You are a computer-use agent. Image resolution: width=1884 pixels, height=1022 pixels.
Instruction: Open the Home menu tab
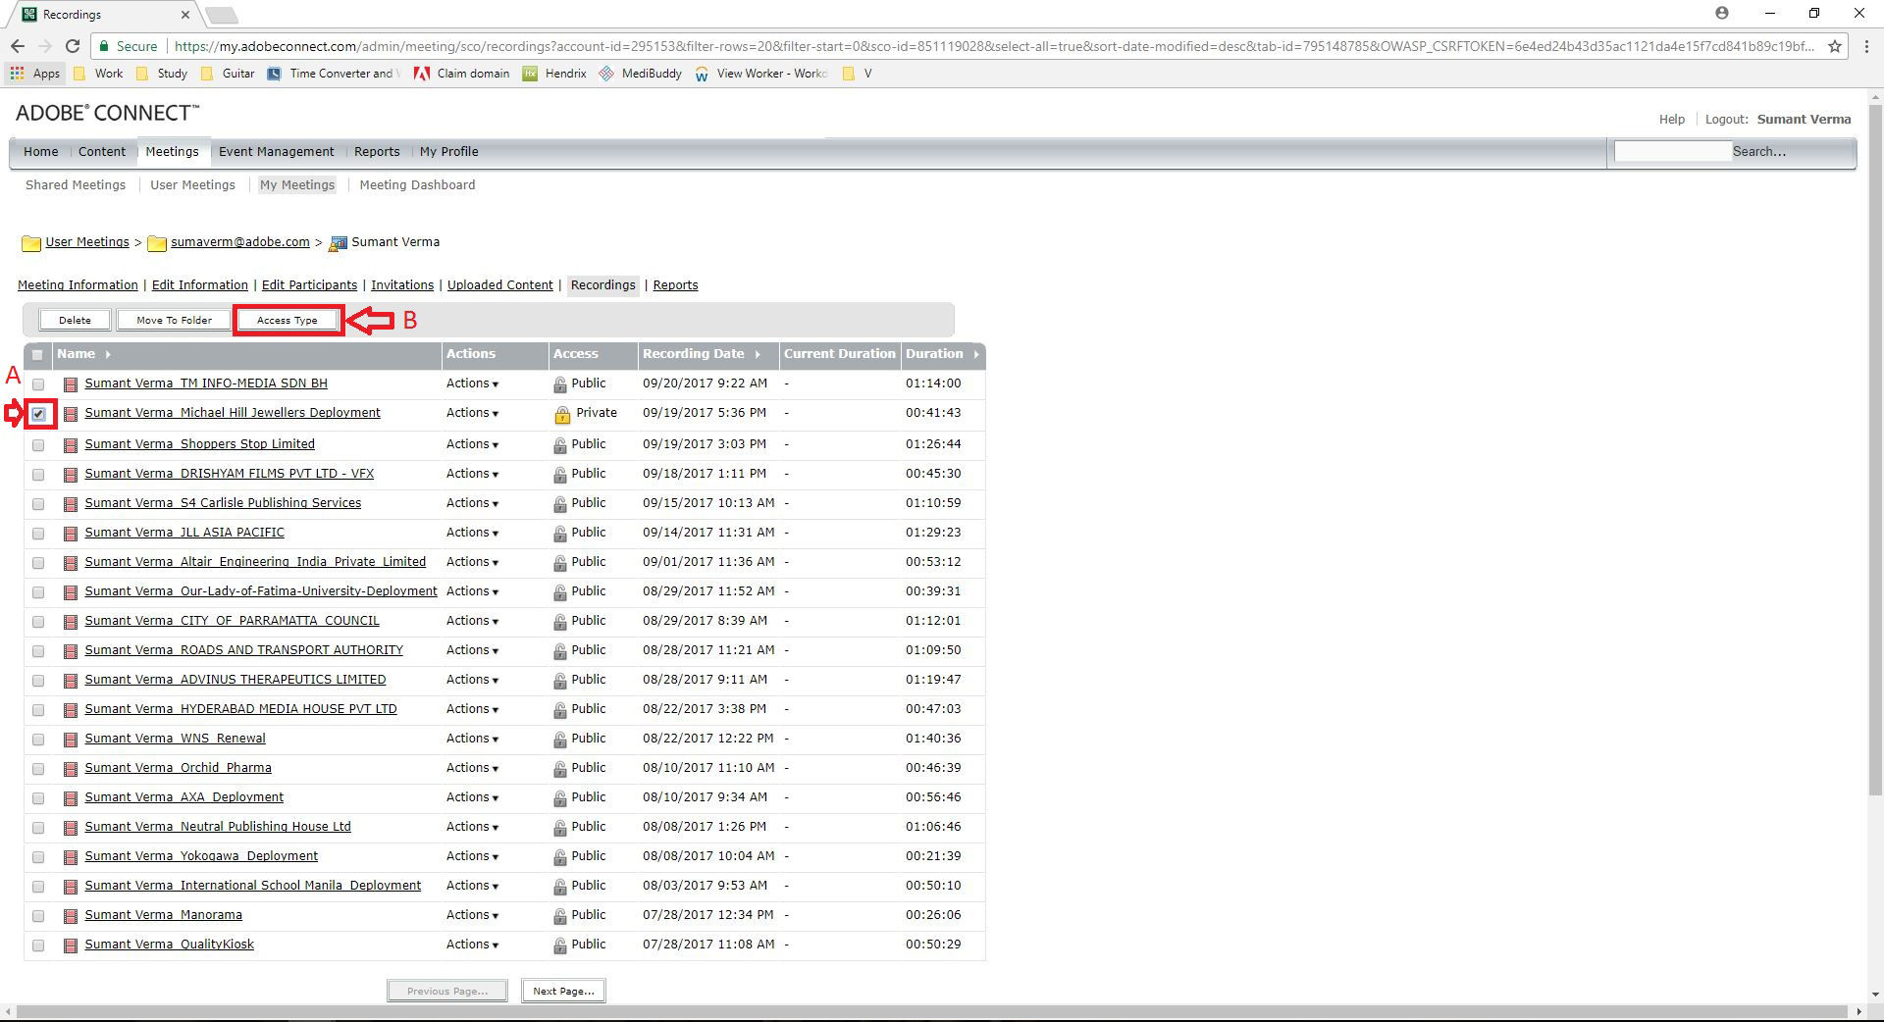coord(40,152)
